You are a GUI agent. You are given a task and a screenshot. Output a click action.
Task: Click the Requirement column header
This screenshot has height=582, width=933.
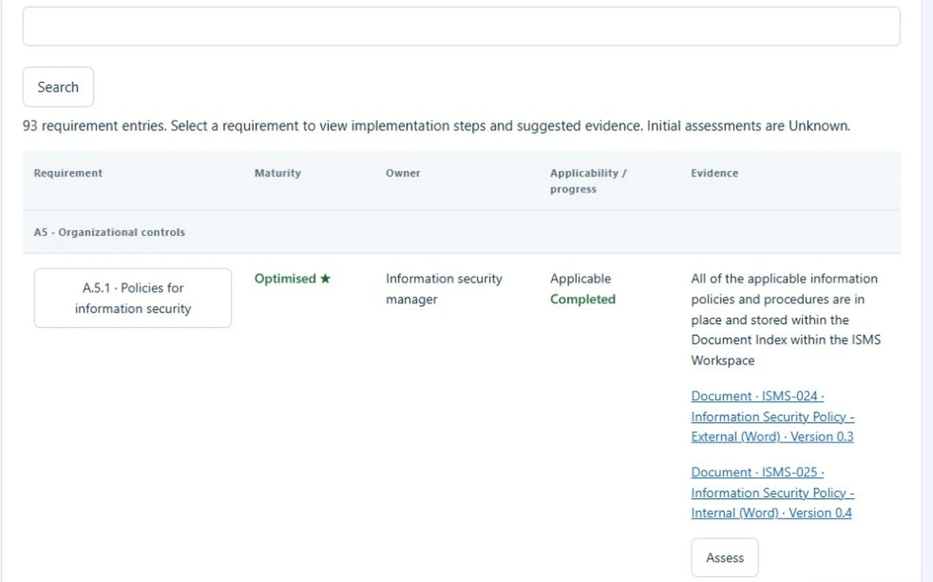pyautogui.click(x=68, y=173)
